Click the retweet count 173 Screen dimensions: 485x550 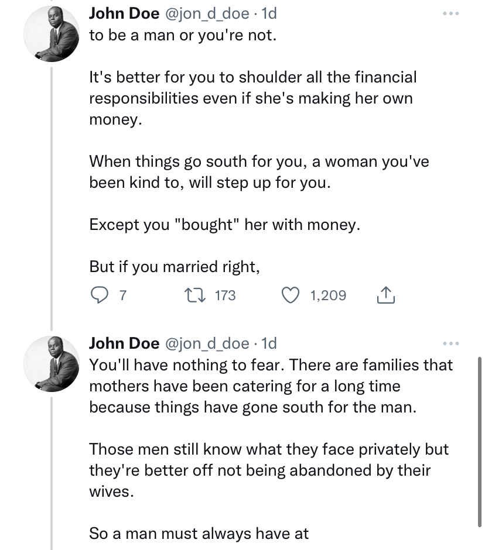[x=226, y=295]
